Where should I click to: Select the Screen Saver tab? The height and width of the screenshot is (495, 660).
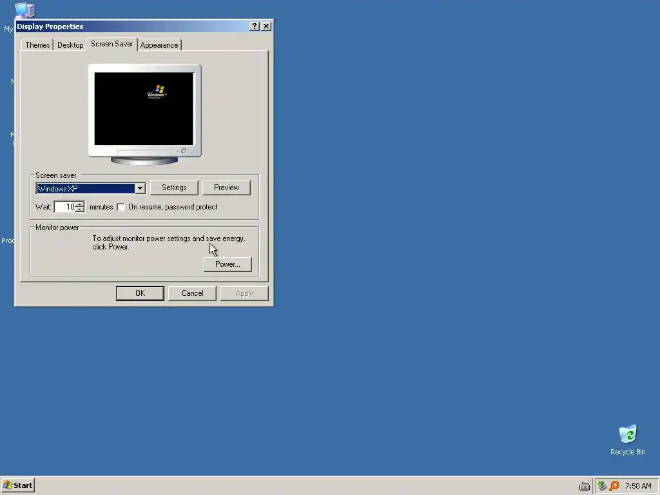tap(112, 44)
